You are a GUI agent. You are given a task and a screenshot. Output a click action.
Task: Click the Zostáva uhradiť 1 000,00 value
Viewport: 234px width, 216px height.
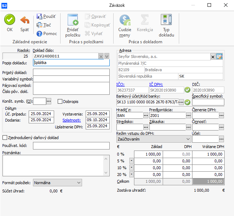click(x=201, y=190)
